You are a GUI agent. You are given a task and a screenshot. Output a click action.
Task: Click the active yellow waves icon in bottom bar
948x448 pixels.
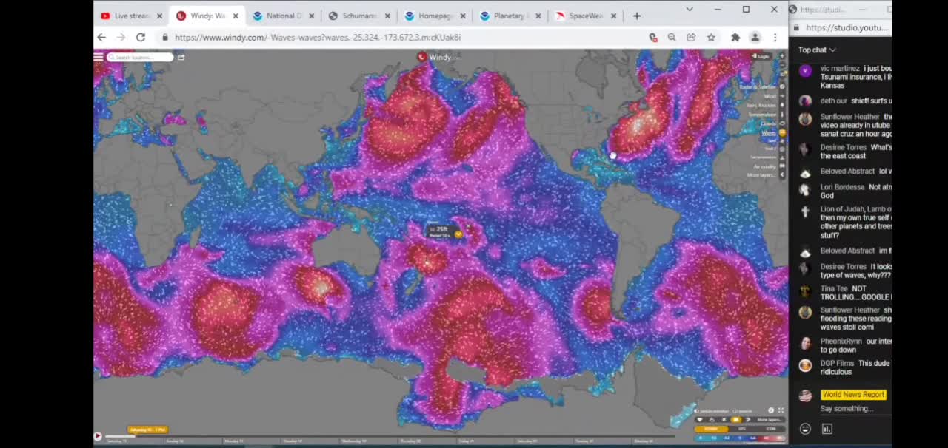point(736,420)
